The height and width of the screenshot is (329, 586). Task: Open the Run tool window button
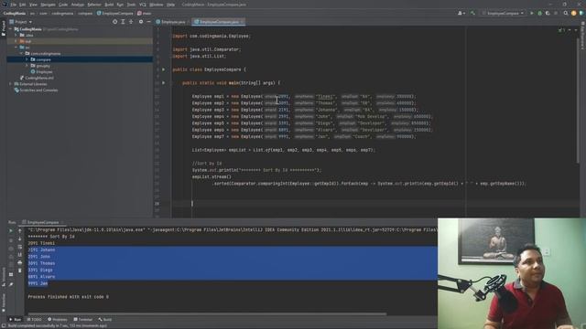[x=15, y=320]
